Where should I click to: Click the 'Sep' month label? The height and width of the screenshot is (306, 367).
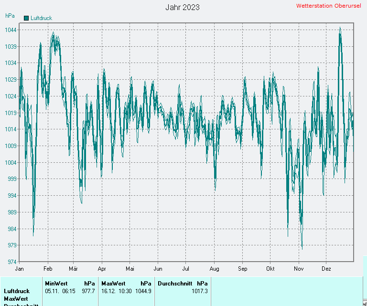(x=242, y=269)
